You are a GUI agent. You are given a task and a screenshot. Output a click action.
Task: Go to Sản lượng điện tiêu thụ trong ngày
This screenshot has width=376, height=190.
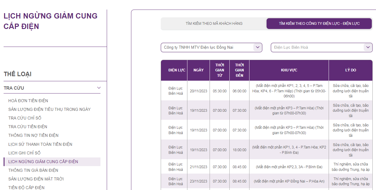pyautogui.click(x=49, y=109)
